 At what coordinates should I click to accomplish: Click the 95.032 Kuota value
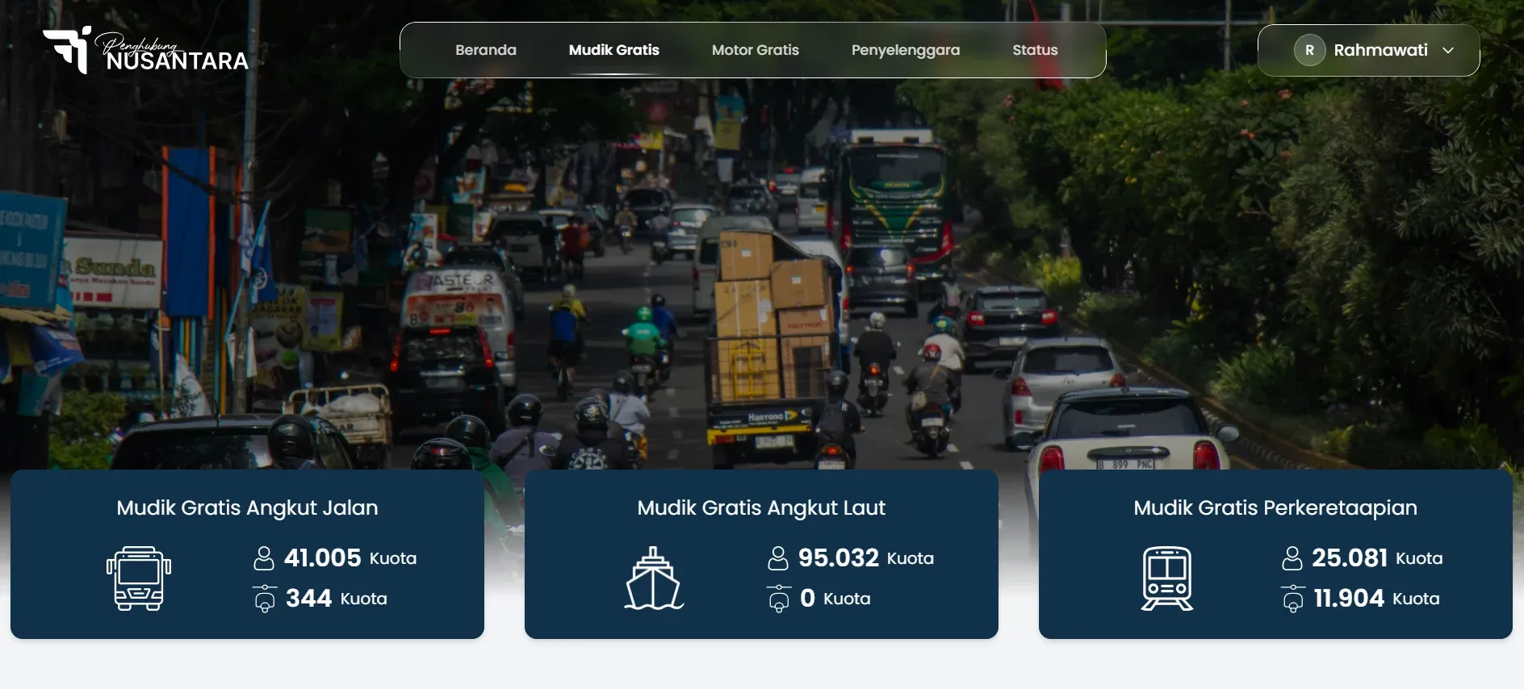coord(866,558)
